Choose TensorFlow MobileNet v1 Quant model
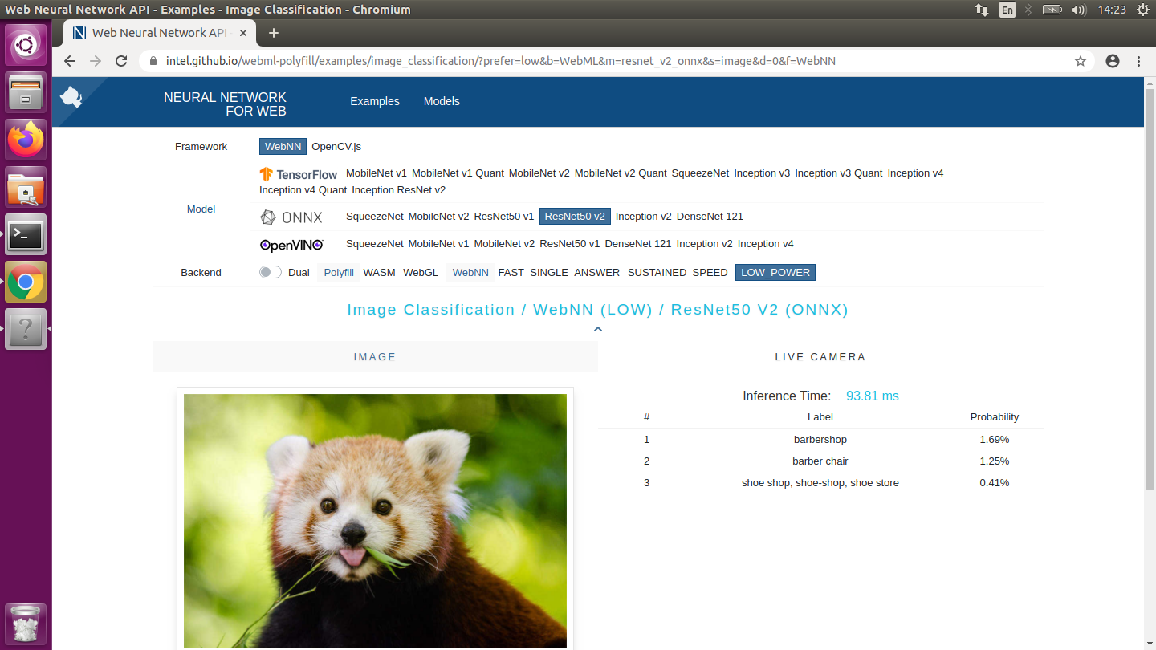 click(458, 173)
